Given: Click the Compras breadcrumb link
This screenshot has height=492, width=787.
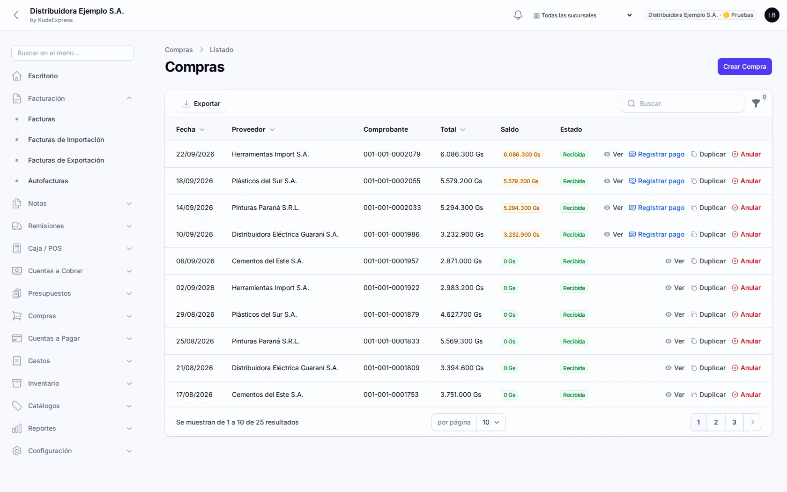Looking at the screenshot, I should [x=179, y=50].
